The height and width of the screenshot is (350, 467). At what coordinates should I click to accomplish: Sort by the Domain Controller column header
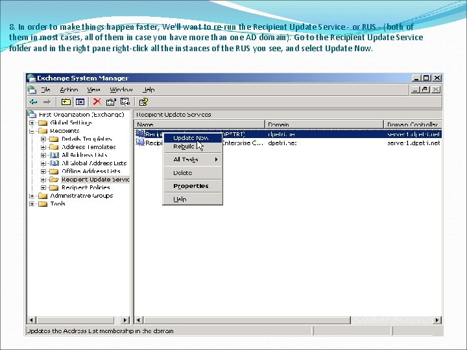[x=413, y=124]
